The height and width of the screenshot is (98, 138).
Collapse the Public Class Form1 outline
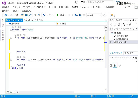click(x=11, y=30)
